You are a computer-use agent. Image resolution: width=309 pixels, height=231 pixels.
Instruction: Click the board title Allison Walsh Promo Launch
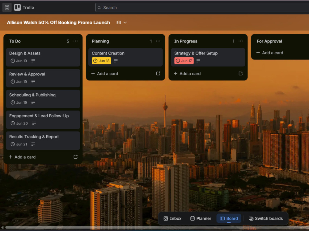pyautogui.click(x=58, y=22)
